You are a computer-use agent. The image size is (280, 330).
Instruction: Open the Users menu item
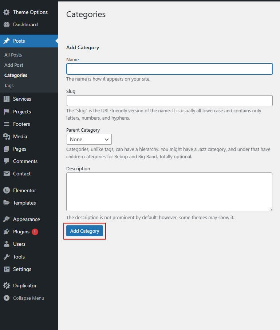pos(19,244)
